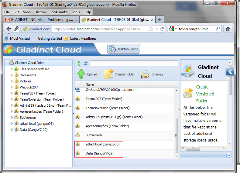Click the Desktop Client button
The width and height of the screenshot is (240, 173).
tap(124, 49)
